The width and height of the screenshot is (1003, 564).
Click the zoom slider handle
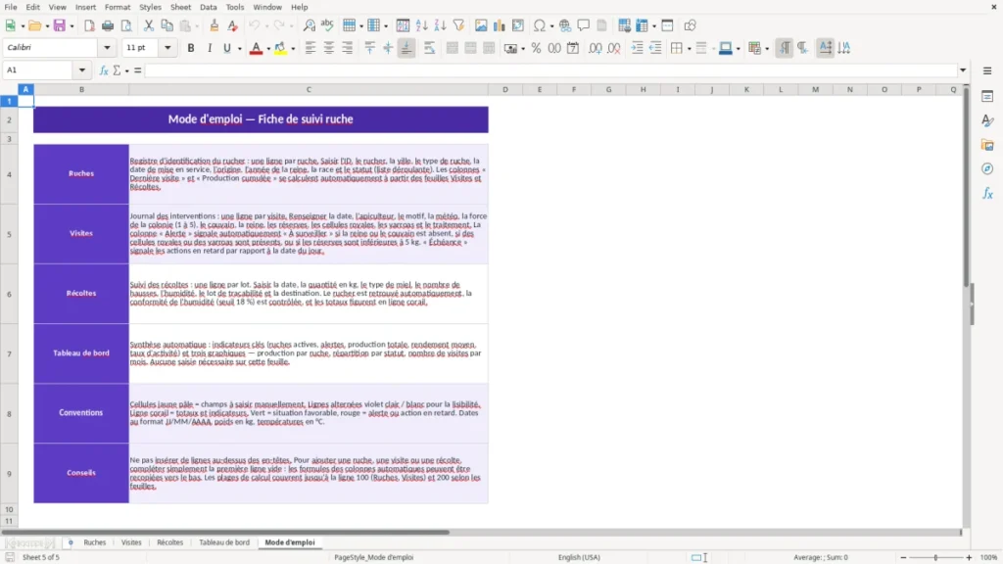tap(935, 557)
